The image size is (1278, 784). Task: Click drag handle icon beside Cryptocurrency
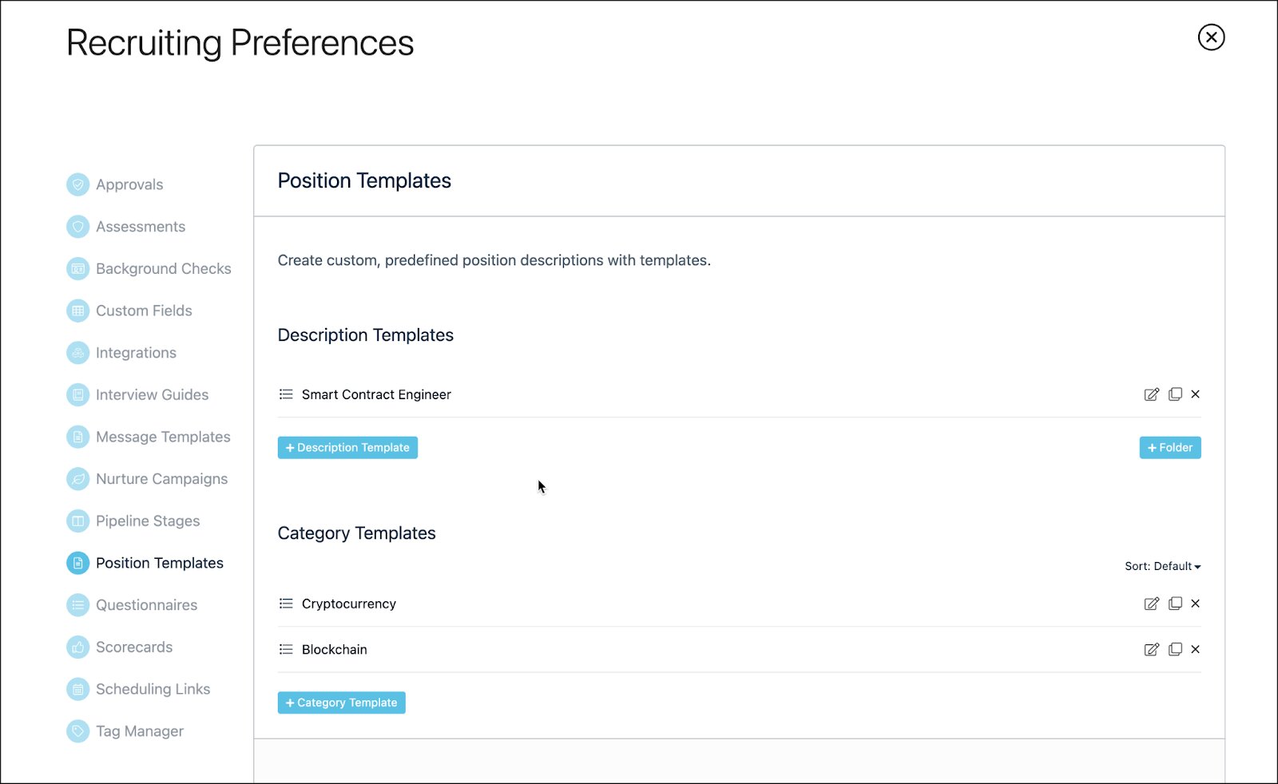(x=286, y=604)
